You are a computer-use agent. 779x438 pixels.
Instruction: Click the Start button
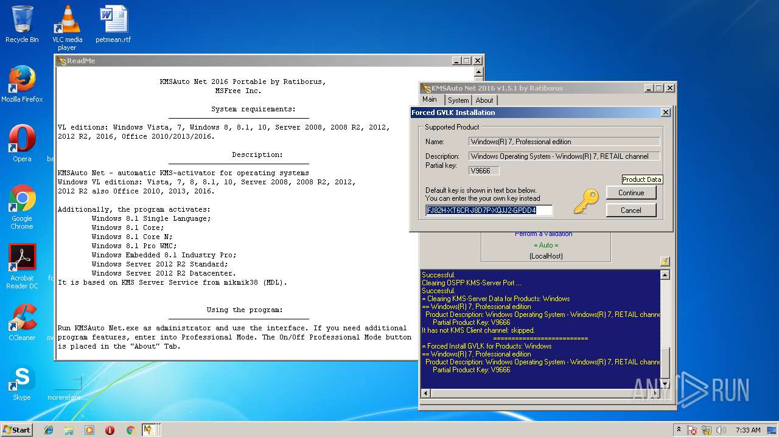[16, 430]
